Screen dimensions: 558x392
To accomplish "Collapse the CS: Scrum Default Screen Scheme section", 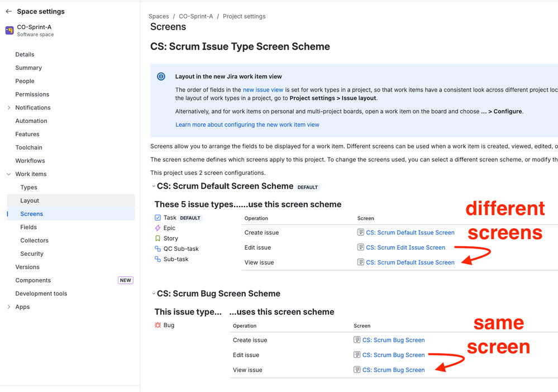I will coord(154,186).
